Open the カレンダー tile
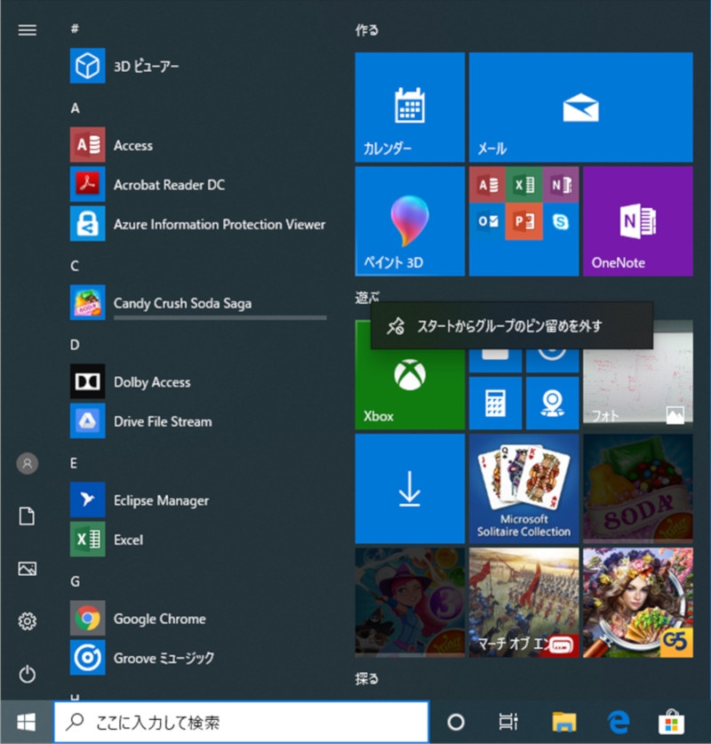Image resolution: width=711 pixels, height=744 pixels. click(410, 108)
